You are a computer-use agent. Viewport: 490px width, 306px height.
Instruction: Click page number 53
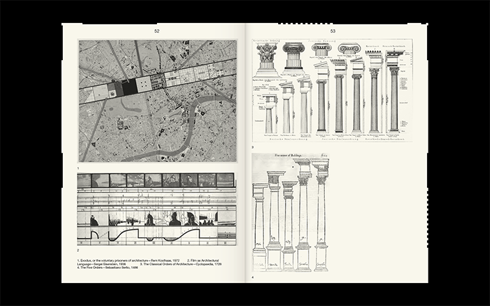click(333, 31)
